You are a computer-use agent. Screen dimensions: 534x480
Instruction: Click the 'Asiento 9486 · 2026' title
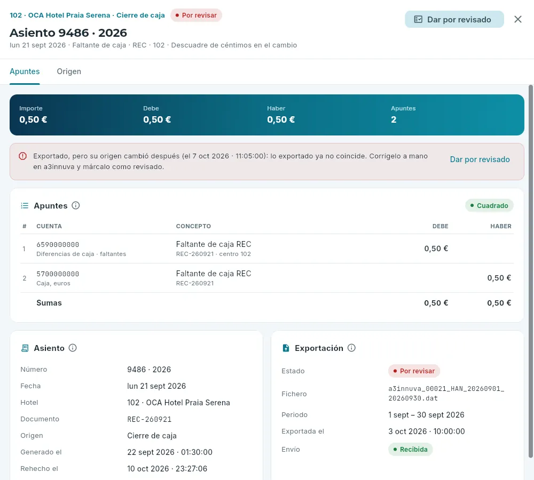pyautogui.click(x=68, y=33)
